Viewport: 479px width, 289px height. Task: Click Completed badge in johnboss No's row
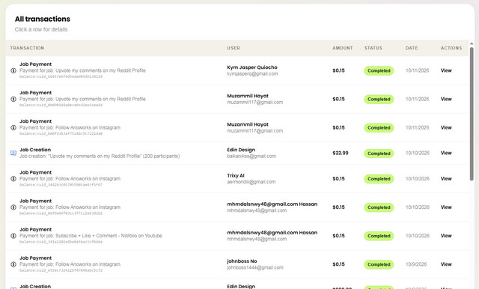point(379,264)
